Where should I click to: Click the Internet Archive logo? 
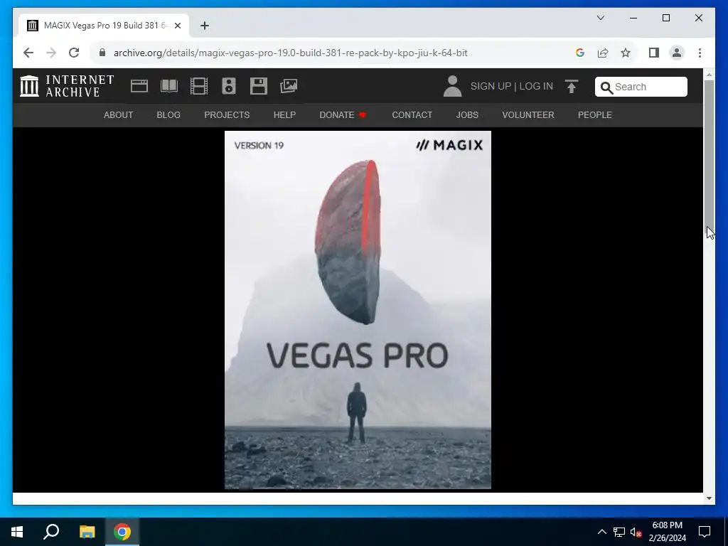(68, 86)
